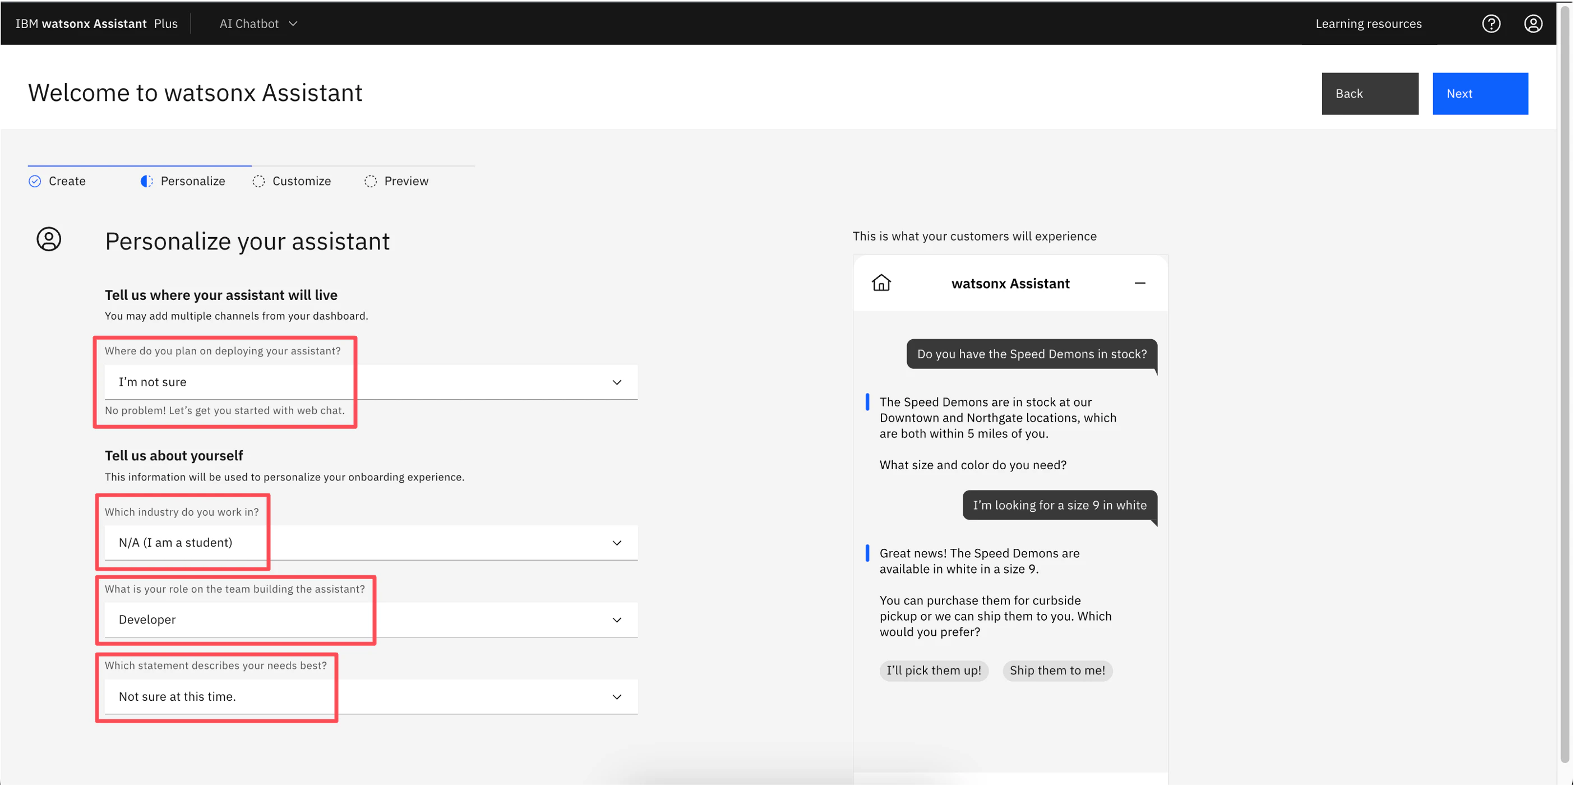Open Learning resources link
The image size is (1575, 786).
(x=1368, y=24)
